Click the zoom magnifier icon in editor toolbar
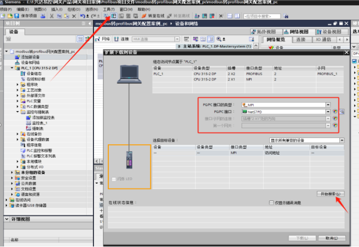This screenshot has width=359, height=247. [x=219, y=39]
